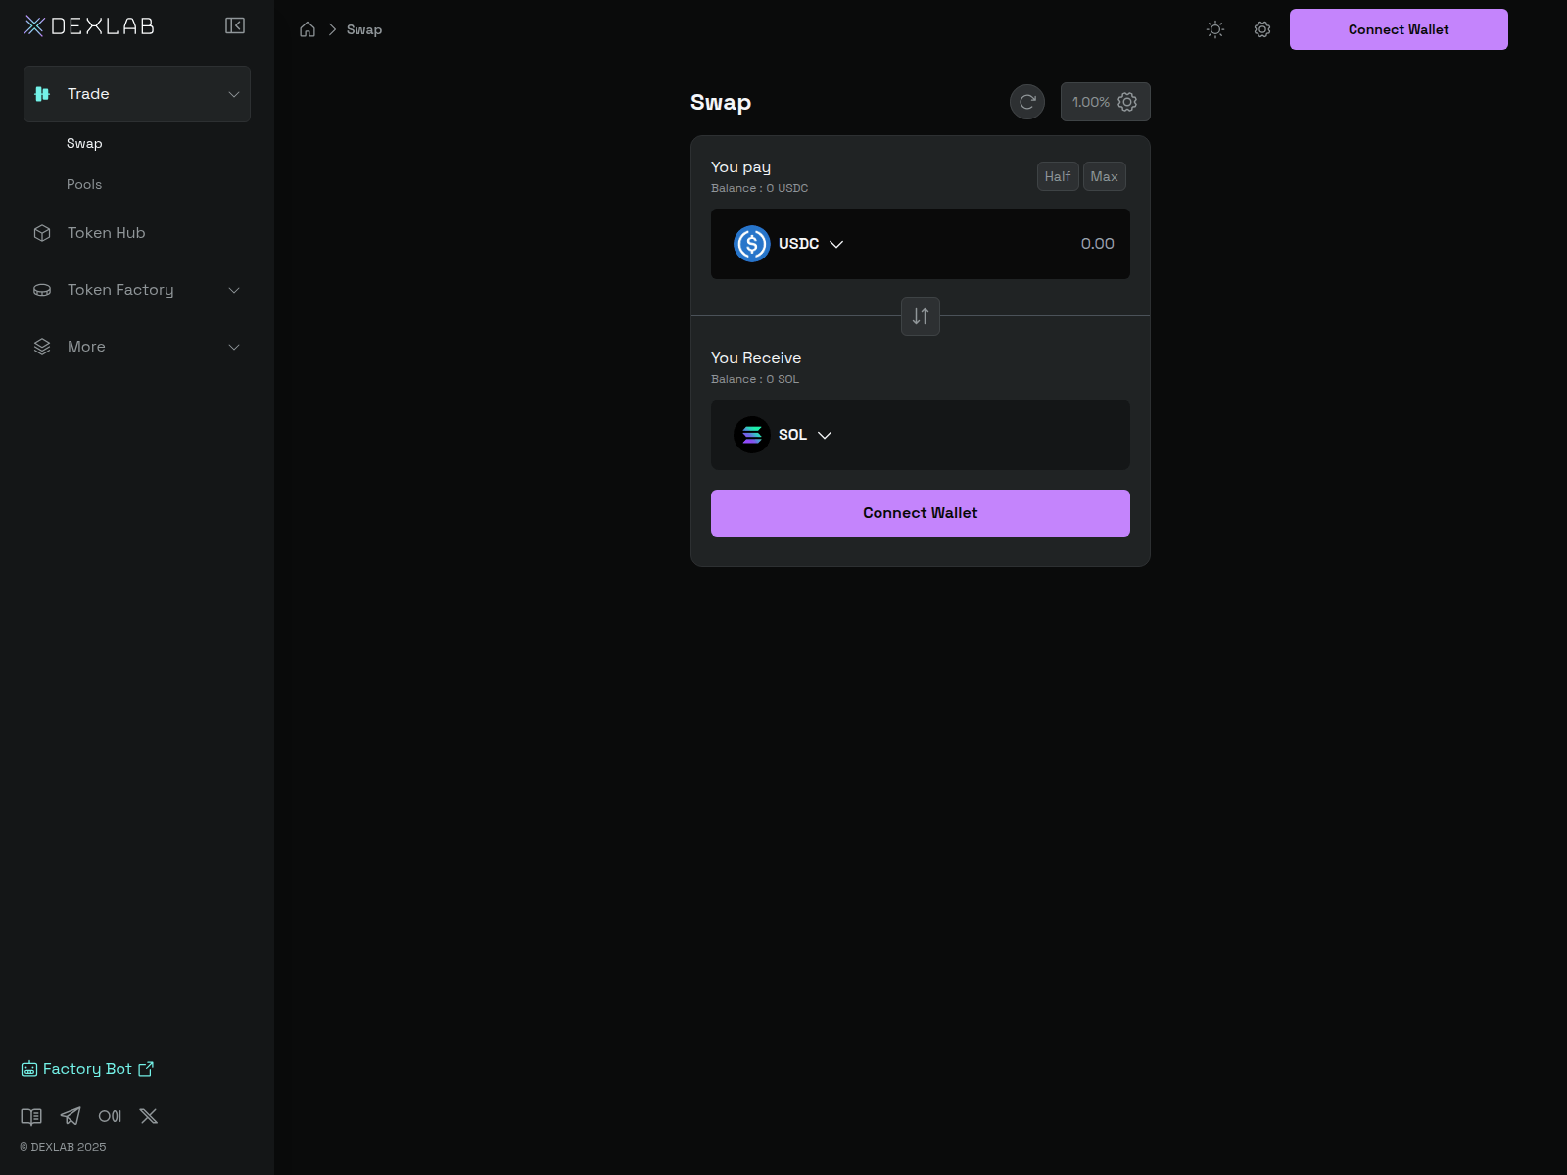Image resolution: width=1567 pixels, height=1175 pixels.
Task: Open slippage settings 1.00%
Action: click(x=1106, y=102)
